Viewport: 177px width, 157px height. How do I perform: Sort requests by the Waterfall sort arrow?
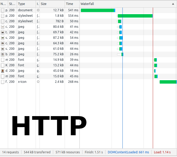173,4
